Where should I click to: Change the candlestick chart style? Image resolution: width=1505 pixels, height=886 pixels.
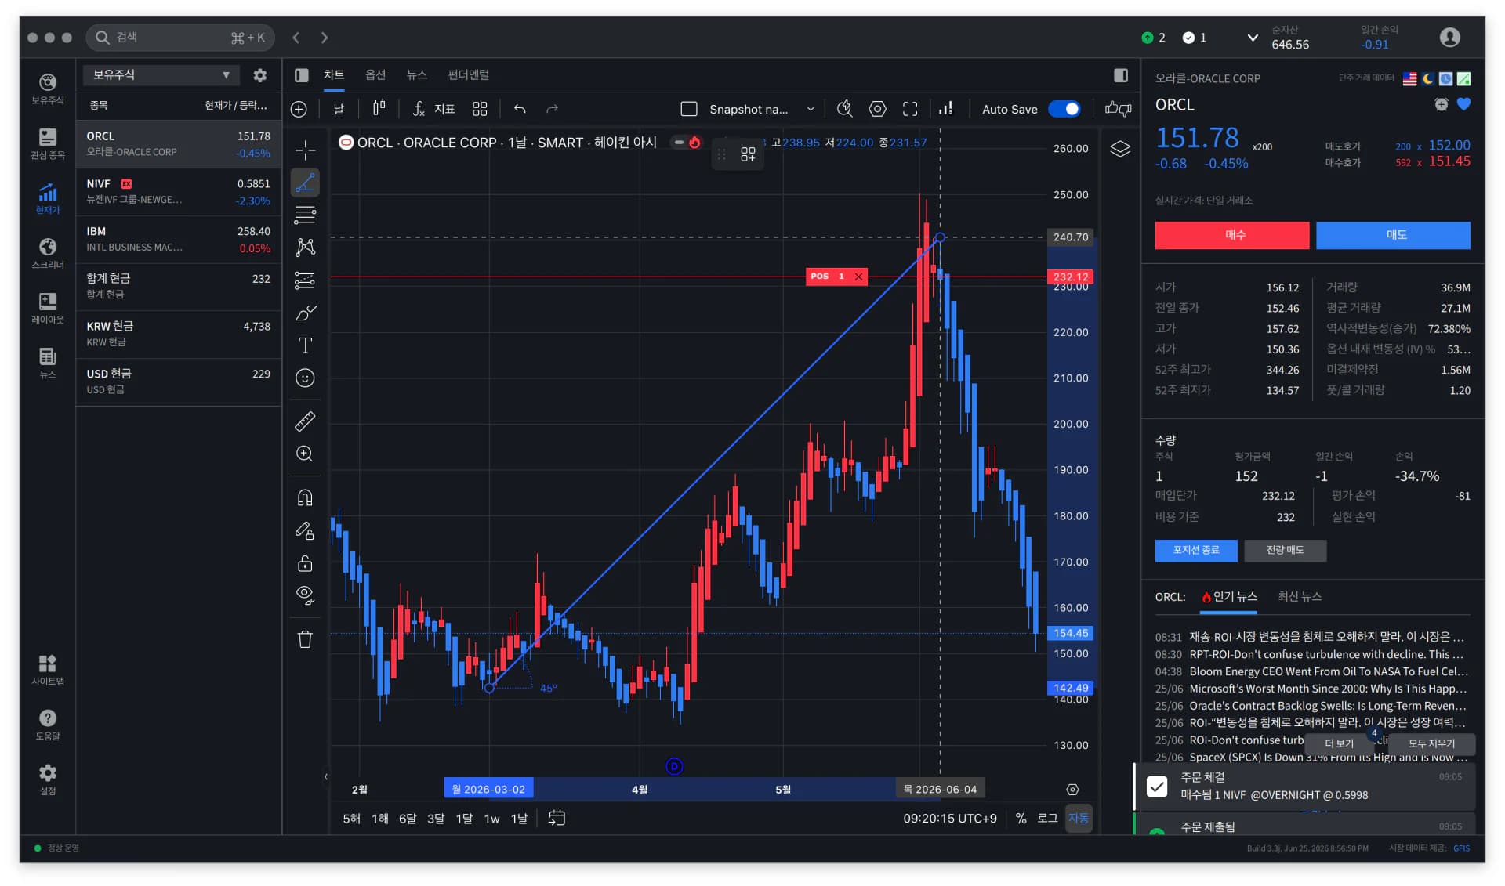(x=379, y=108)
